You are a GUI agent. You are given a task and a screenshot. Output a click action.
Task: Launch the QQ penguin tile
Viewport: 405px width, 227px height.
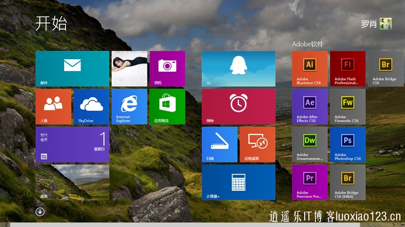(239, 69)
